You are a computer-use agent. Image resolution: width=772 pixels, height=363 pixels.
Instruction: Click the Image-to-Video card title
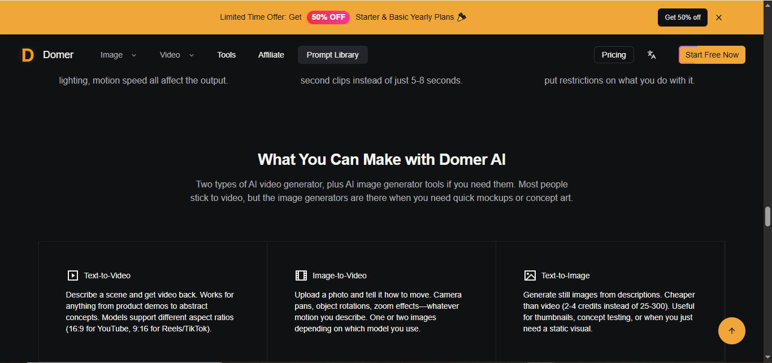click(x=340, y=275)
